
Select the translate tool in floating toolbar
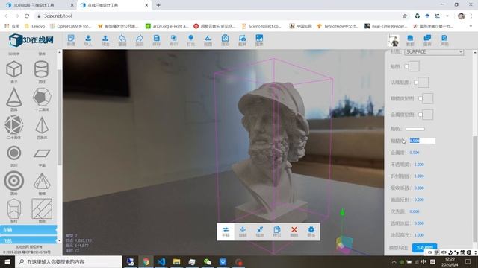click(x=226, y=232)
